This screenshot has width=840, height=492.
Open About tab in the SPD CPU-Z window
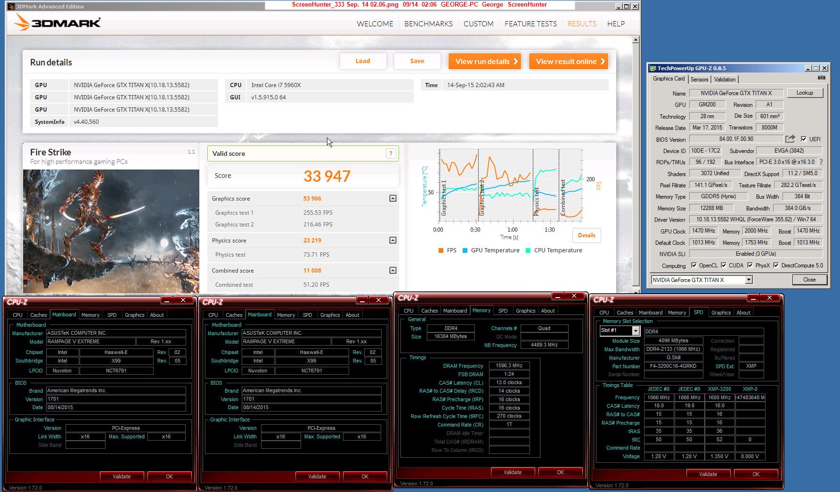743,313
